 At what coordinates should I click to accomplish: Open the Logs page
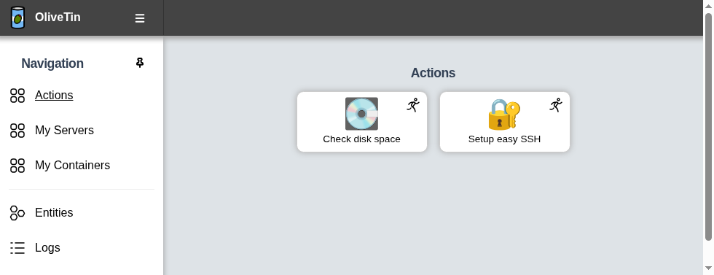(47, 247)
